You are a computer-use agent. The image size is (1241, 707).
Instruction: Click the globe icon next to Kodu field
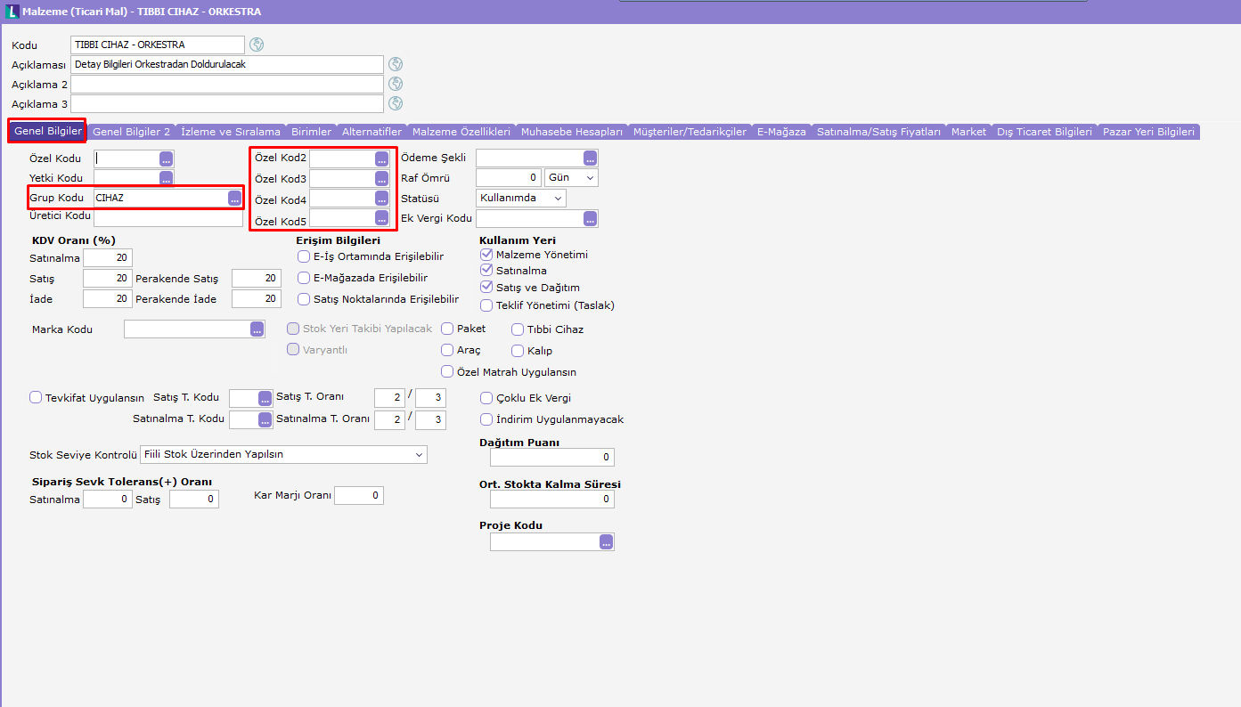point(257,45)
